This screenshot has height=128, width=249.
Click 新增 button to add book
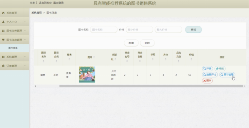(131, 43)
